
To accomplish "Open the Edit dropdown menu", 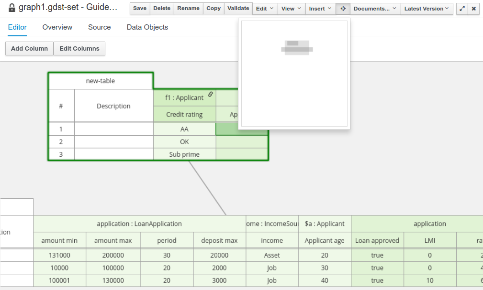I will [265, 9].
